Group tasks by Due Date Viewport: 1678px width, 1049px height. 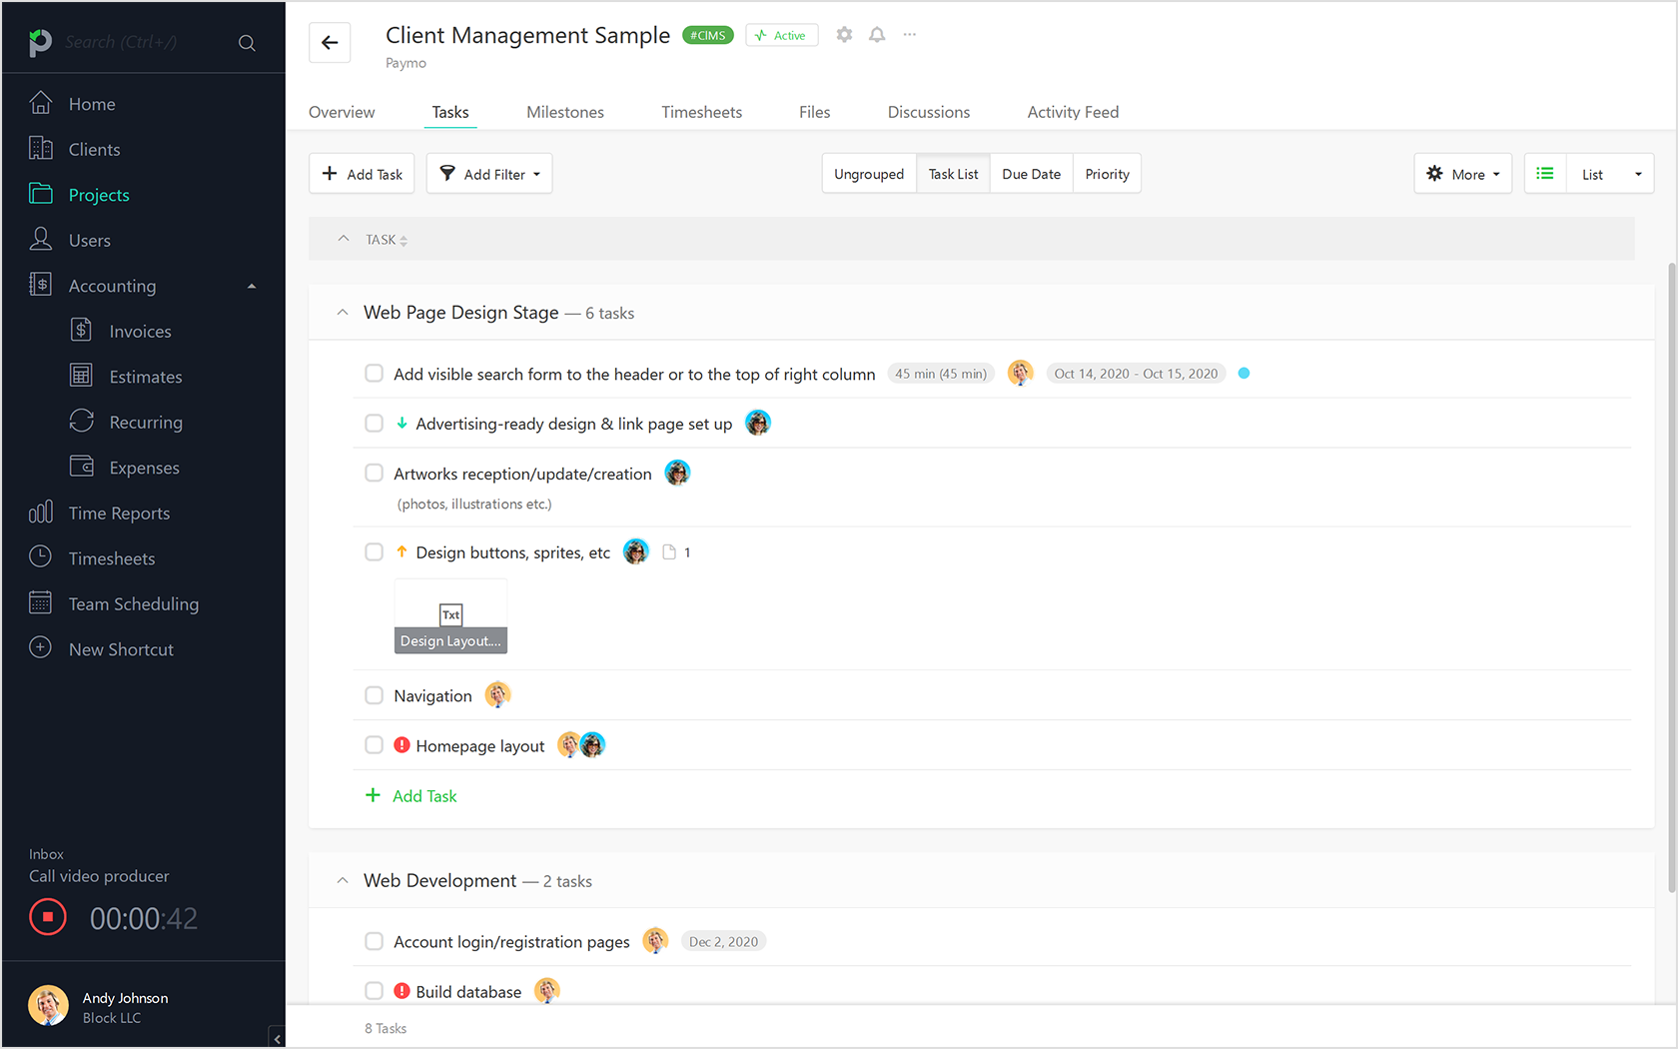[1031, 174]
